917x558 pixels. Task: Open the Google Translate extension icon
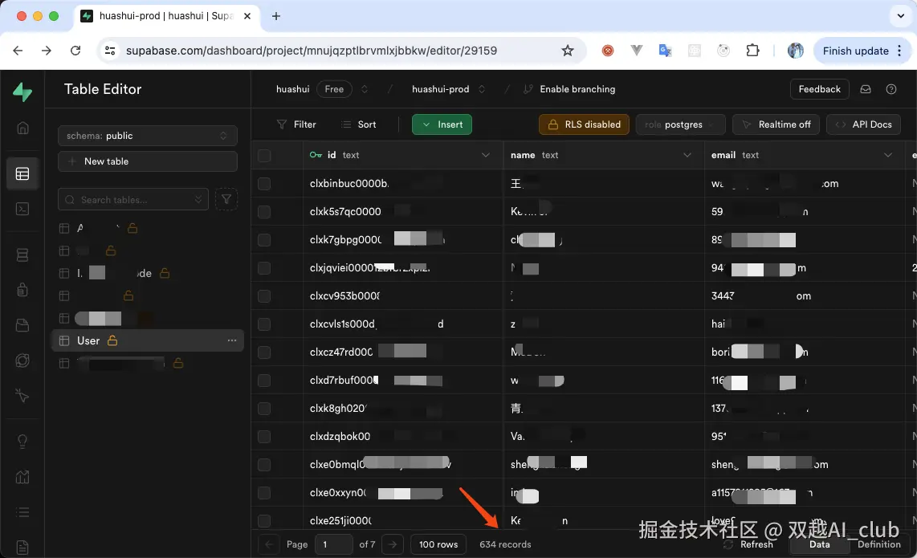[x=665, y=51]
